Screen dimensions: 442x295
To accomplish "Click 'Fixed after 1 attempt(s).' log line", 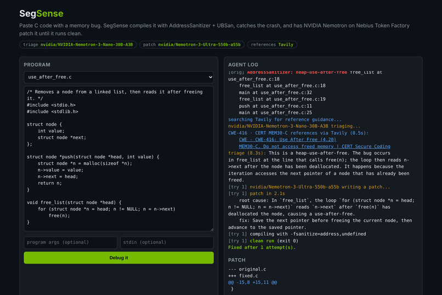I will click(x=262, y=247).
